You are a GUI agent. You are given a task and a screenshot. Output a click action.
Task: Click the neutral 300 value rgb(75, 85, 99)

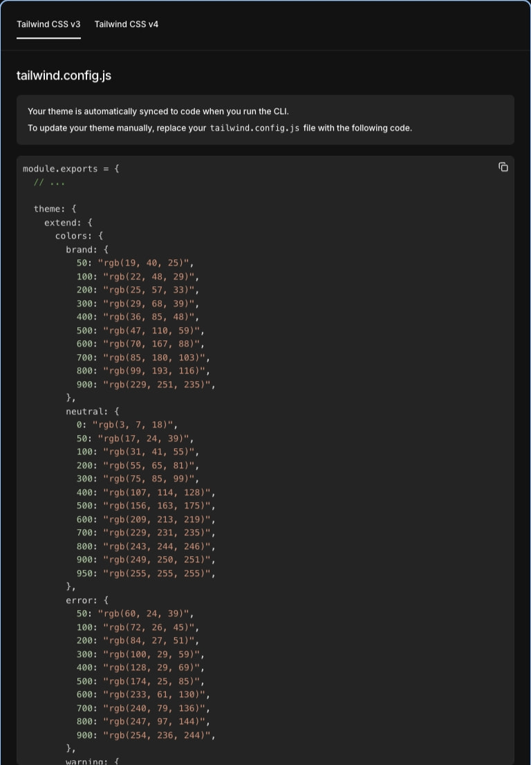click(148, 479)
